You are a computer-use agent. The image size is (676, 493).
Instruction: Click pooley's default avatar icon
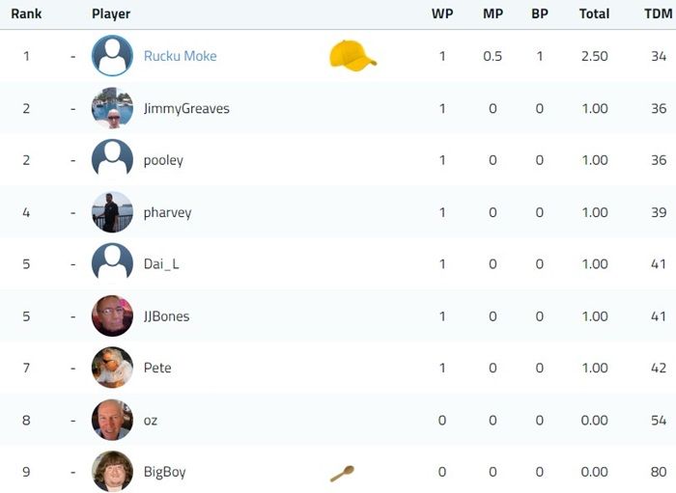tap(113, 160)
